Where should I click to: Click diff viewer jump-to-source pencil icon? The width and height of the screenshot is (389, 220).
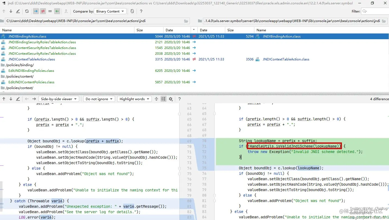point(18,99)
